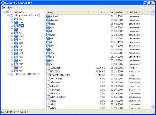Click the usb folder icon

pos(48,60)
